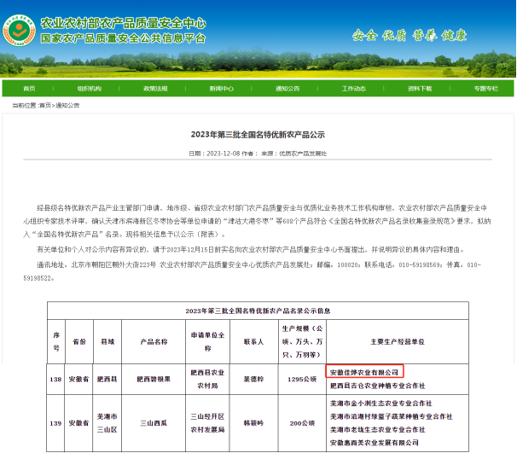Open the 工作动态 navigation item
The height and width of the screenshot is (453, 517).
[x=354, y=89]
